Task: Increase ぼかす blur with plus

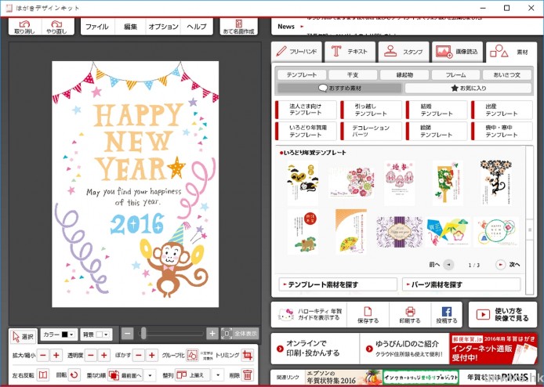Action: [x=151, y=355]
